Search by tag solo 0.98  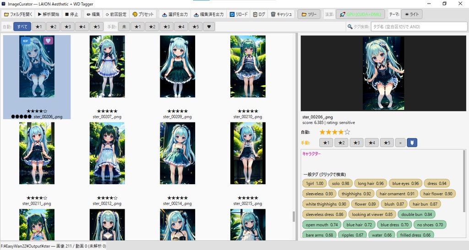[x=340, y=183]
